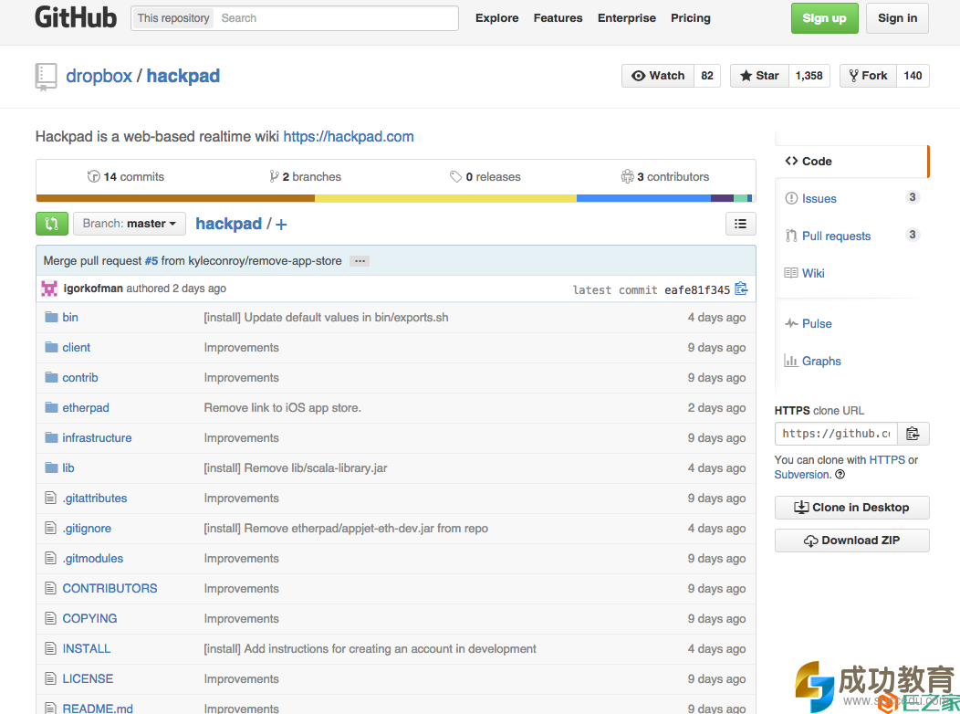Select Explore in the top navigation
Viewport: 960px width, 714px height.
click(496, 18)
